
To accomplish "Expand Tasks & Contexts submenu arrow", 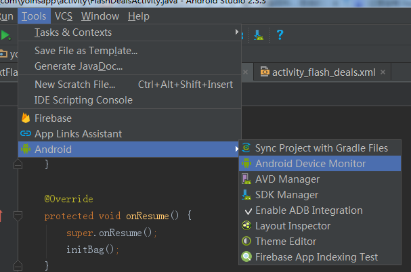I will coord(237,32).
